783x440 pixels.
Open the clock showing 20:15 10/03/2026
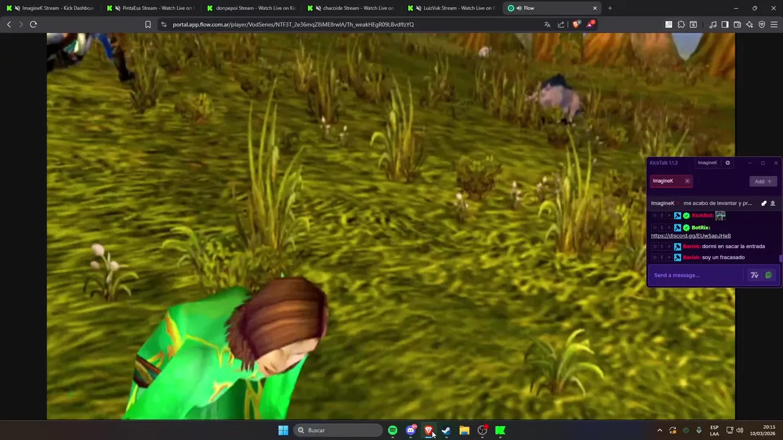[x=764, y=430]
